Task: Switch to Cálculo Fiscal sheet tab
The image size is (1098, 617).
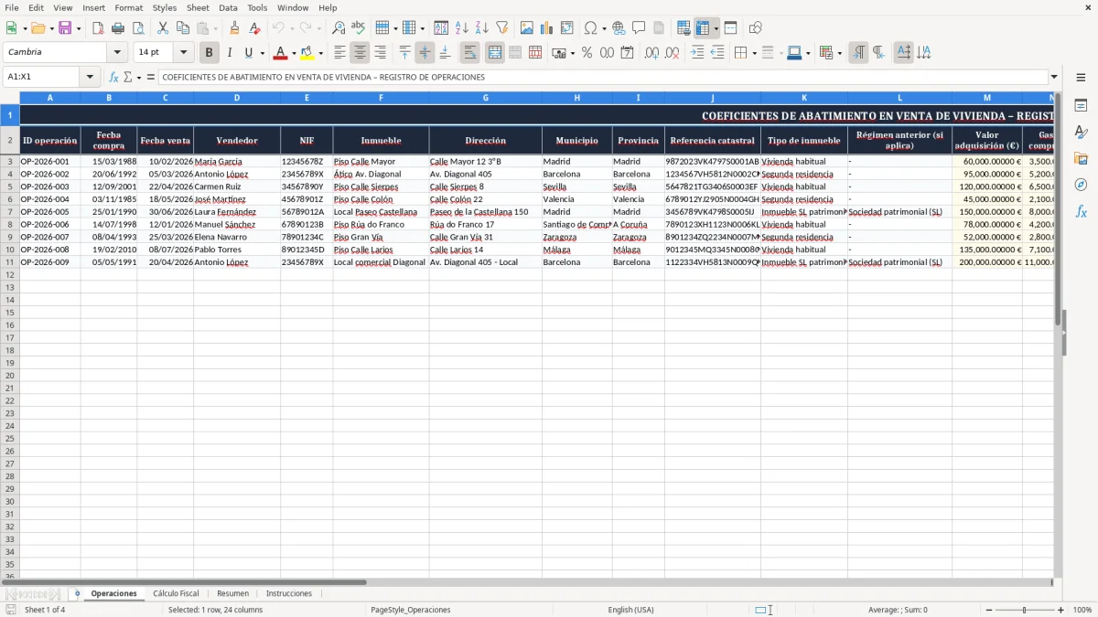Action: 176,594
